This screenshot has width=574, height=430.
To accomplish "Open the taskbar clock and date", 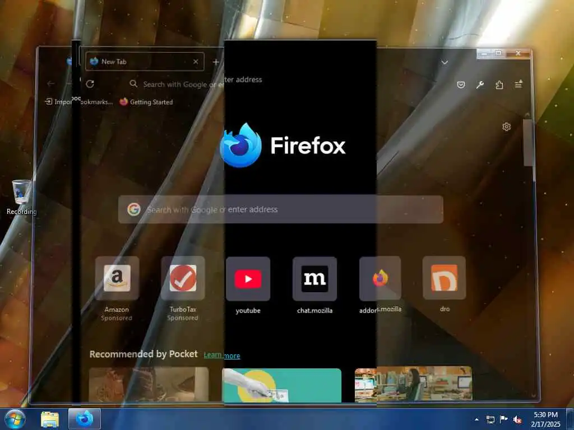I will click(x=545, y=419).
